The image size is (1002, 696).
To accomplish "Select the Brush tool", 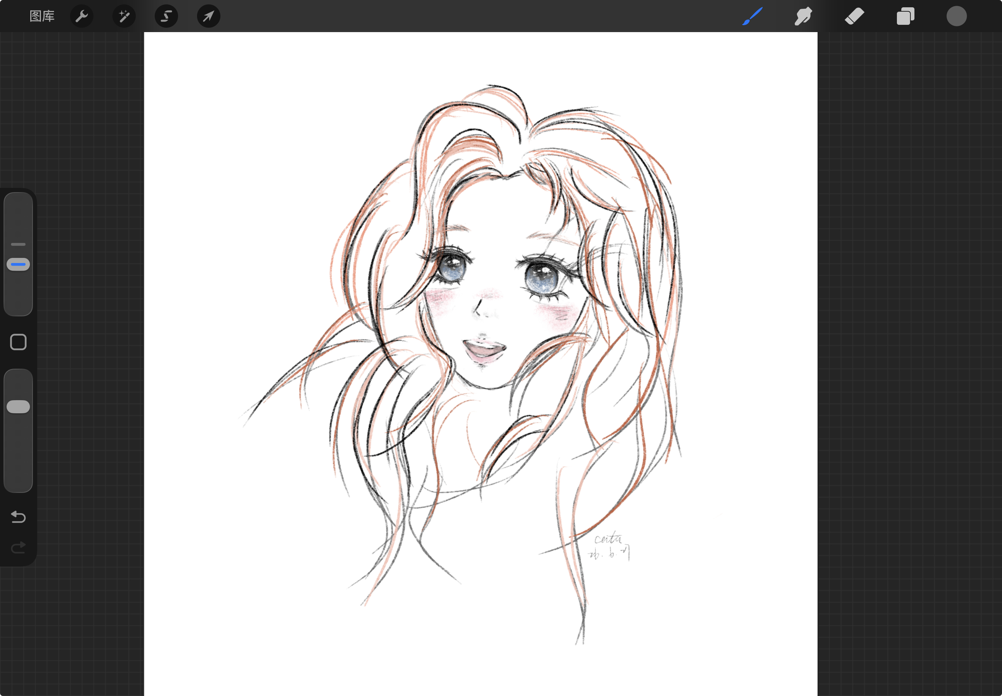I will [x=752, y=16].
